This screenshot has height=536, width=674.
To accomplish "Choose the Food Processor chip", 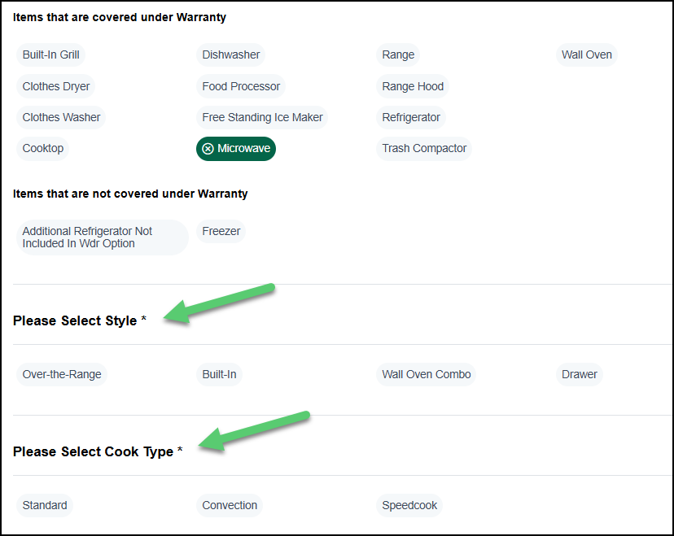I will (241, 86).
